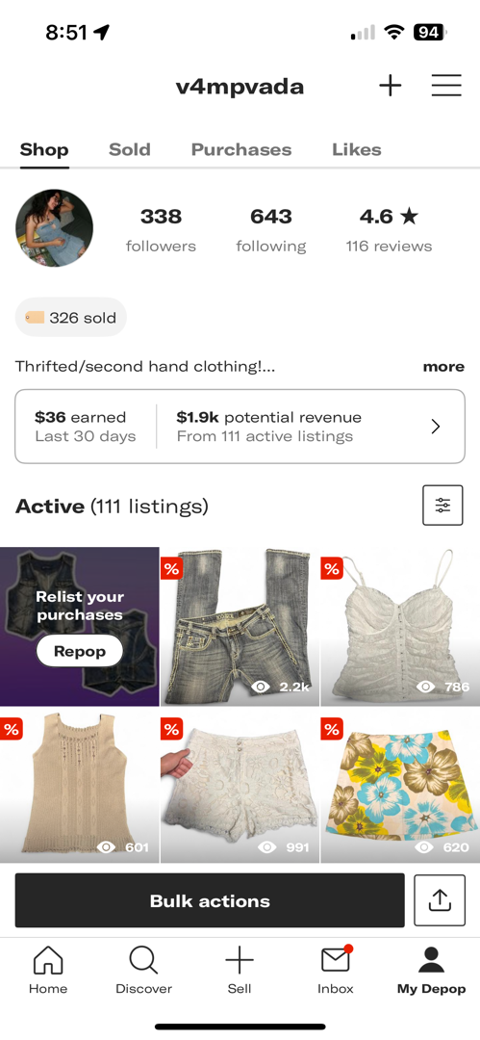Image resolution: width=480 pixels, height=1040 pixels.
Task: Open the Discover search icon
Action: point(143,960)
